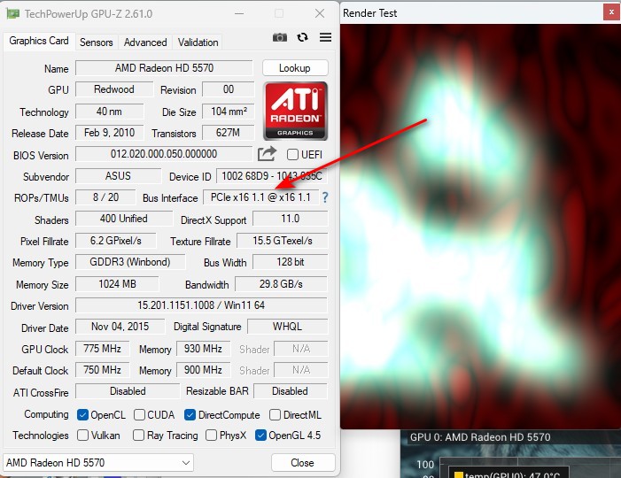Click the Revision value 00
The image size is (621, 478).
229,89
